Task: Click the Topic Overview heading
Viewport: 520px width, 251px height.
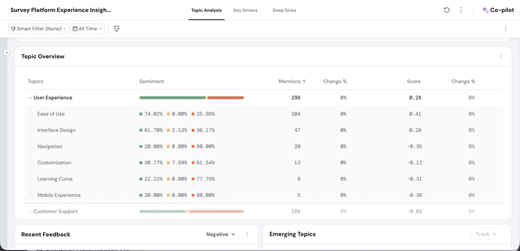Action: click(x=43, y=56)
